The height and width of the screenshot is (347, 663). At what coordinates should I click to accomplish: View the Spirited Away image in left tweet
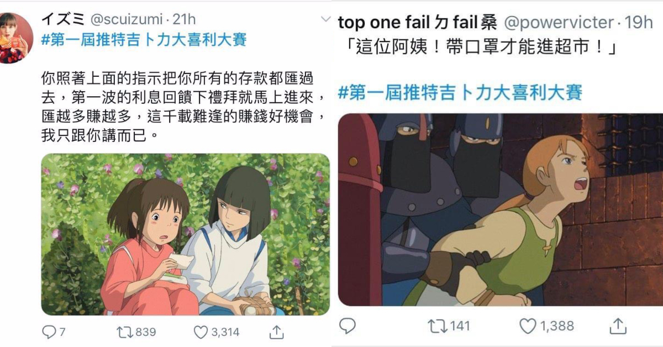[x=186, y=234]
